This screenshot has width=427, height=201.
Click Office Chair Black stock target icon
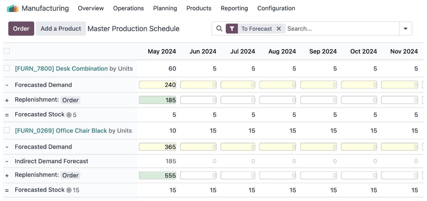tap(69, 190)
